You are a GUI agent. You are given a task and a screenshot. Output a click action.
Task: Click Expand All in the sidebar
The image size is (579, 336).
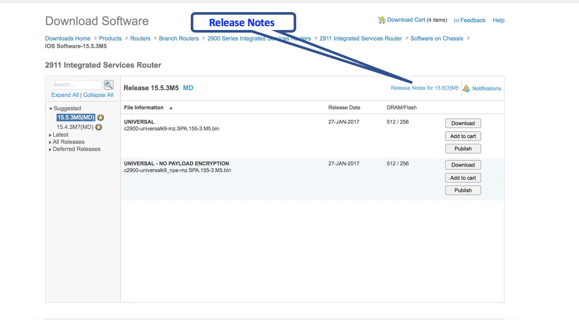[65, 95]
